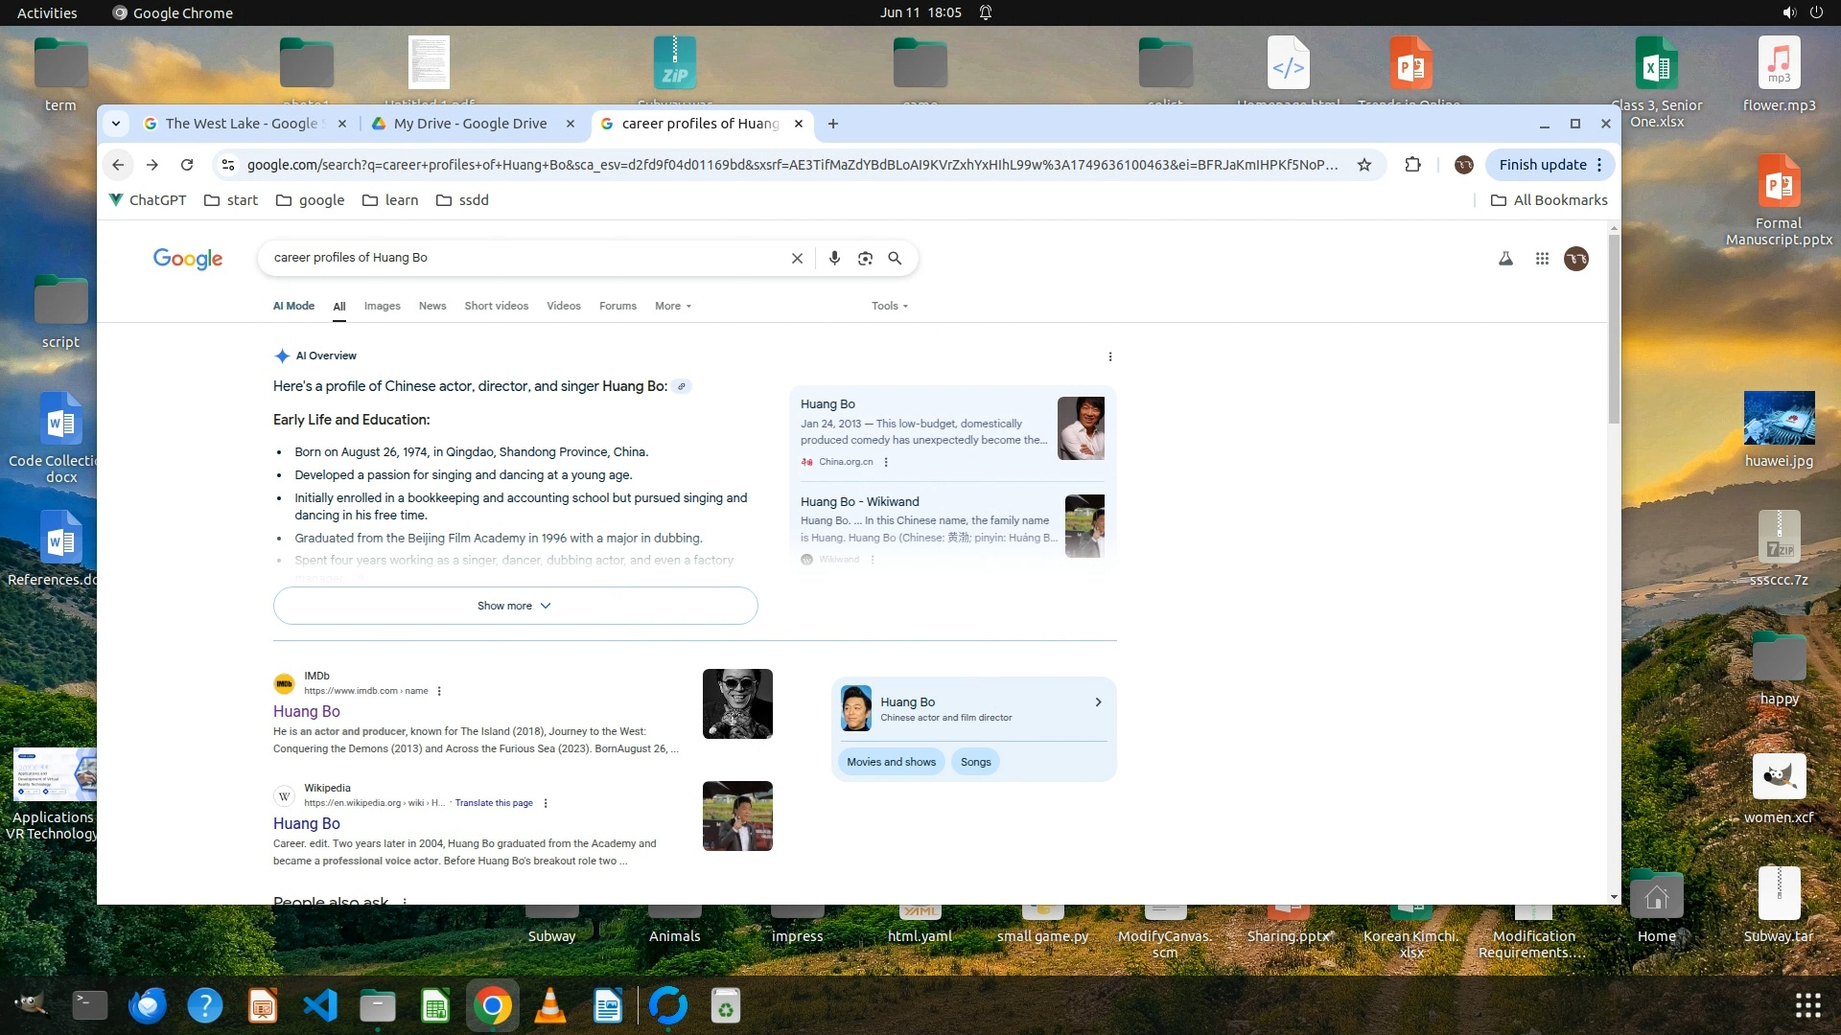Reload the page
1841x1035 pixels.
[187, 165]
